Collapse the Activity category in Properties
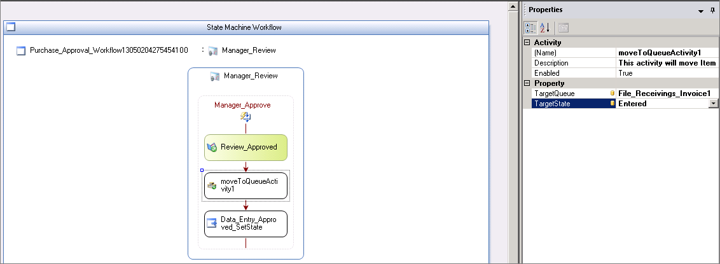 527,43
